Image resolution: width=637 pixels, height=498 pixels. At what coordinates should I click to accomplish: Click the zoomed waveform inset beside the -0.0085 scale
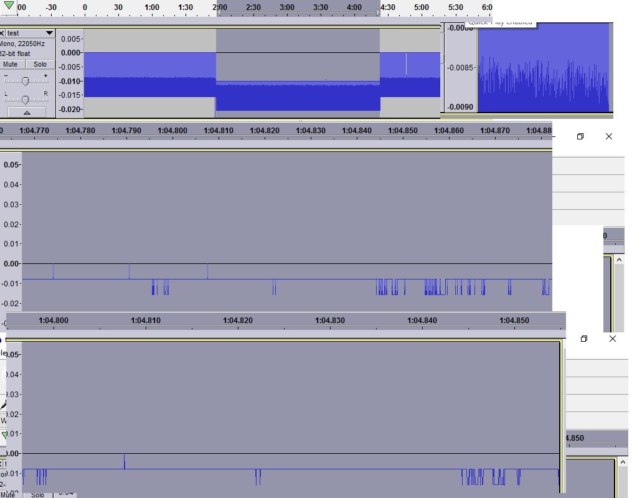(x=542, y=68)
